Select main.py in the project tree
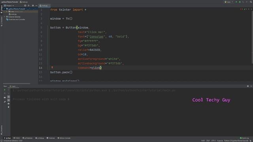The width and height of the screenshot is (253, 142). point(13,14)
